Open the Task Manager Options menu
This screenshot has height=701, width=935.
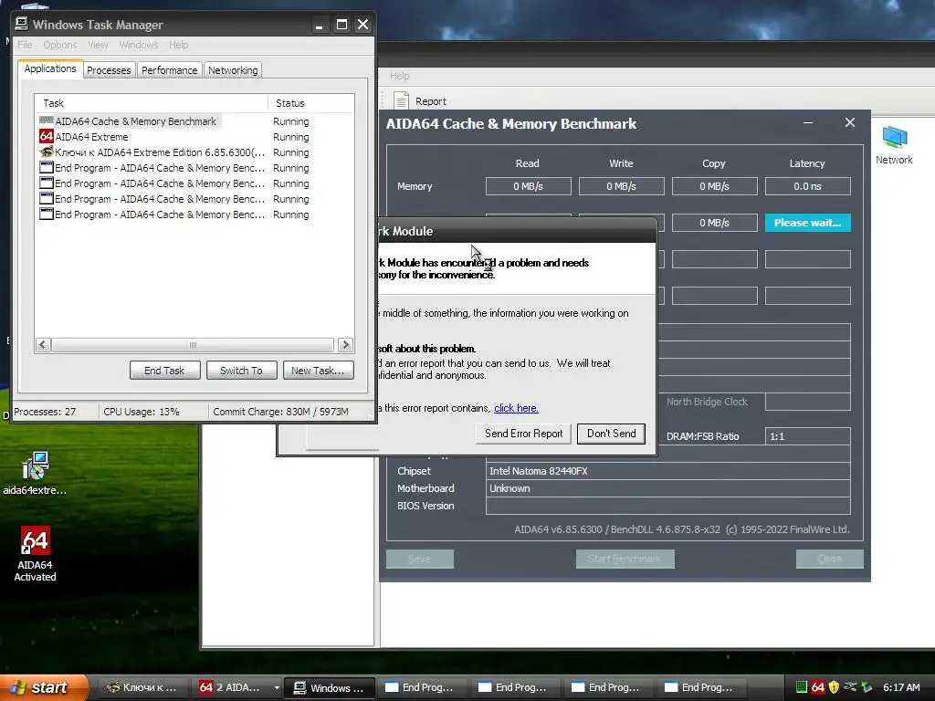(59, 45)
